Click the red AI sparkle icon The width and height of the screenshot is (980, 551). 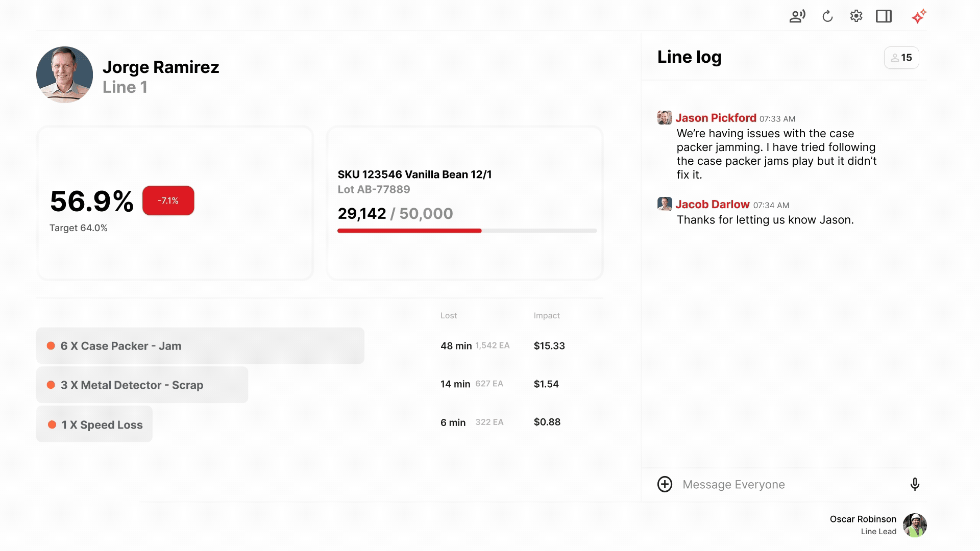(x=919, y=16)
